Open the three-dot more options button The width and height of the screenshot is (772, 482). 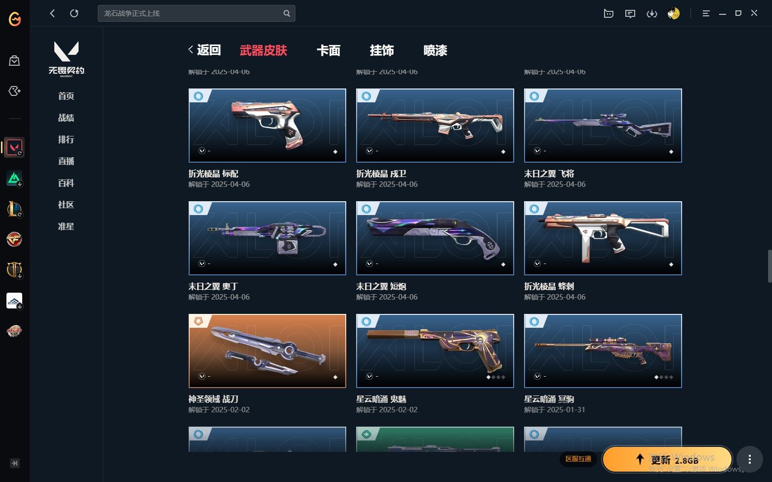750,459
